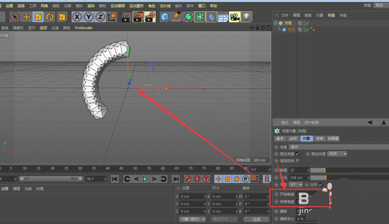Open the 平面 XY dropdown
389x224 pixels.
296,184
